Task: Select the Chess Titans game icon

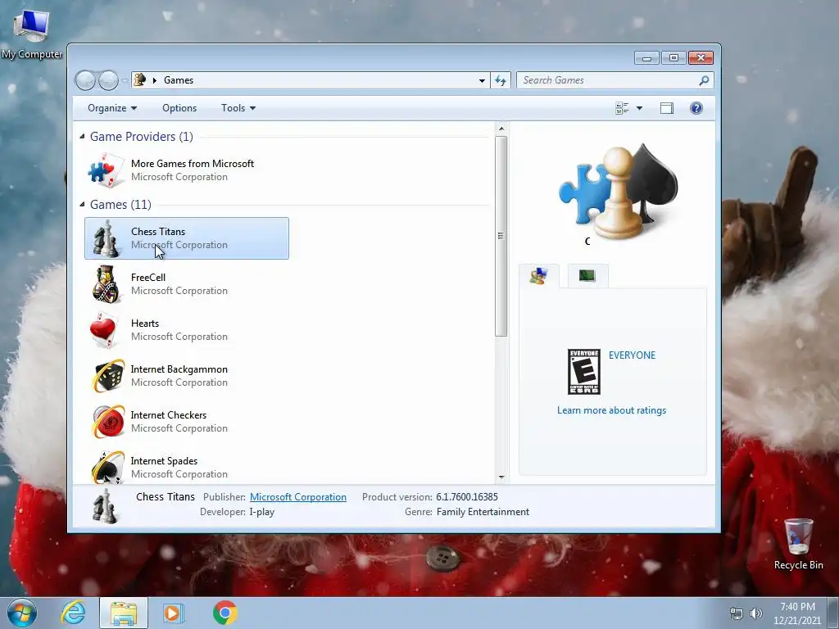Action: click(106, 238)
